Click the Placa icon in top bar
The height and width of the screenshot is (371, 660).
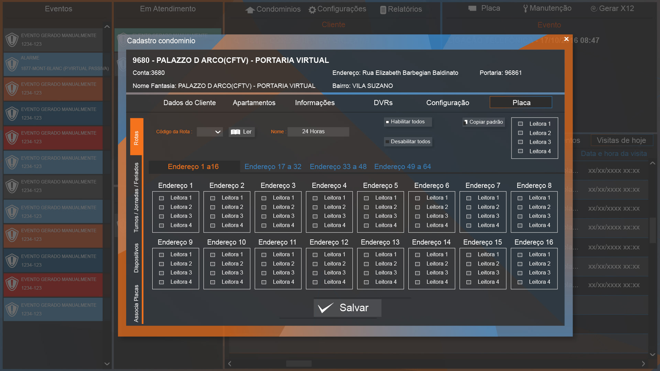472,8
